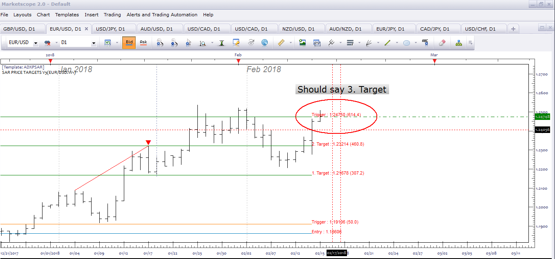Screen dimensions: 555x259
Task: Select the ellipse shape tool
Action: coord(407,42)
